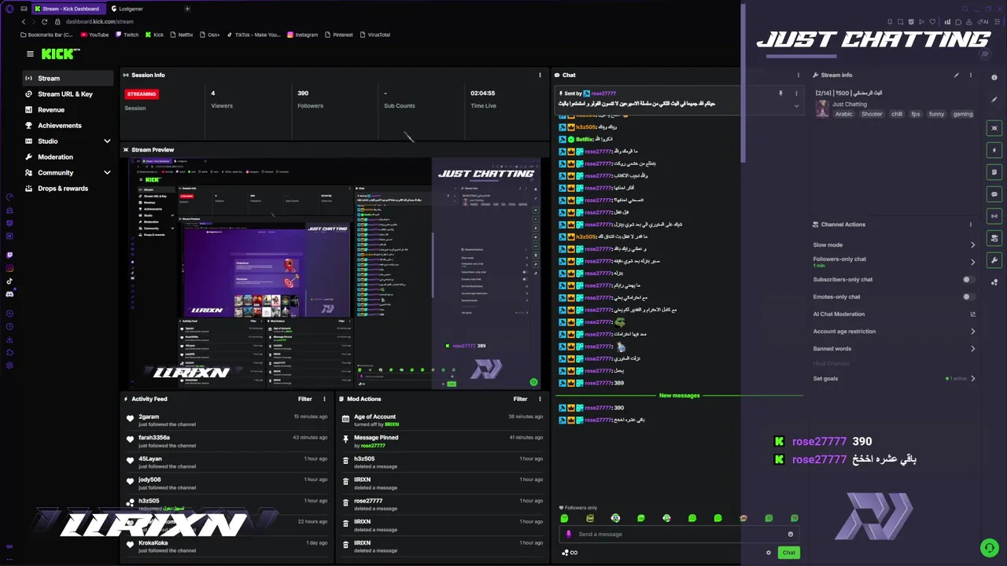Open the Activity Feed Filter
The height and width of the screenshot is (566, 1007).
pos(305,399)
